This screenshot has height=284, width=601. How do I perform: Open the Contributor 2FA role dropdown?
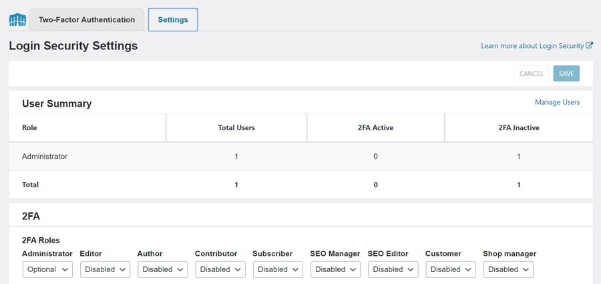[220, 269]
